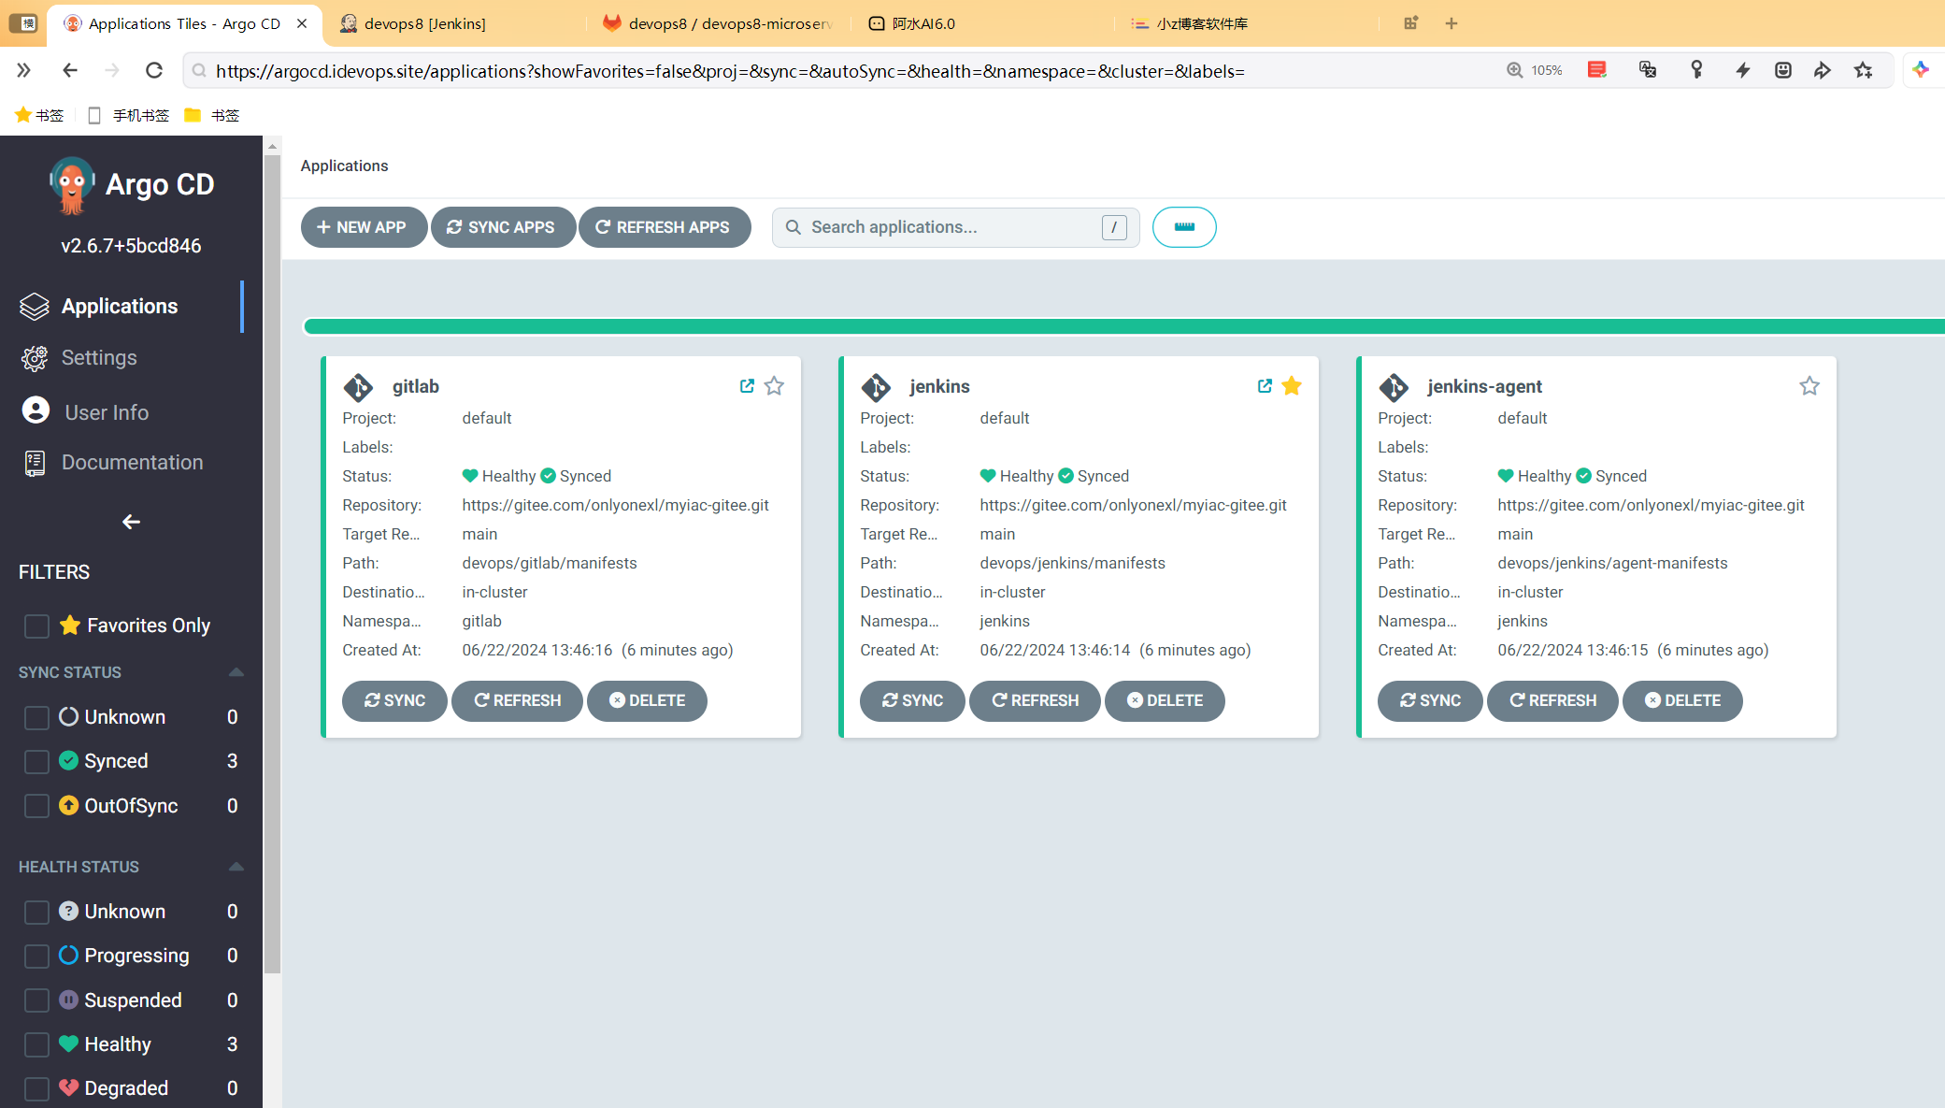Click REFRESH APPS button
The width and height of the screenshot is (1945, 1108).
(665, 227)
